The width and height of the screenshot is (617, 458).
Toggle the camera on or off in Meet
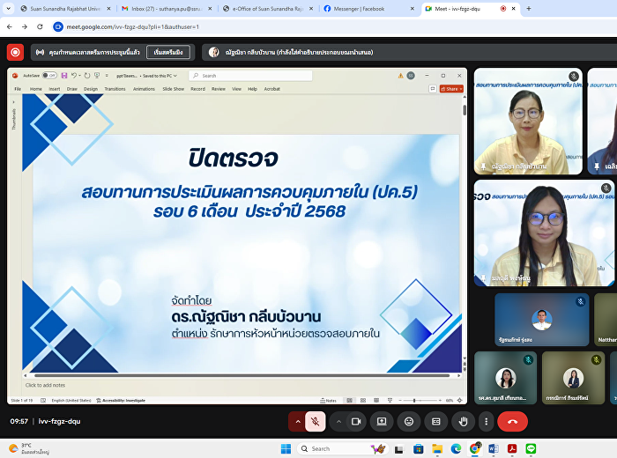point(356,421)
